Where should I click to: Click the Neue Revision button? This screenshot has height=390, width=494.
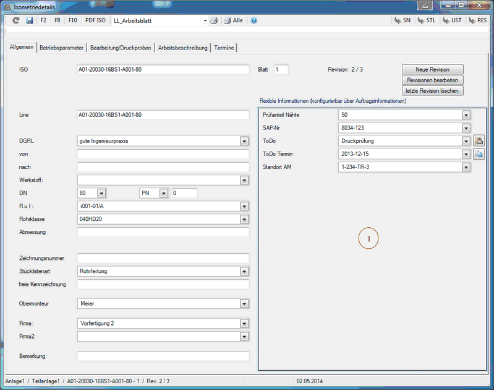tap(432, 69)
